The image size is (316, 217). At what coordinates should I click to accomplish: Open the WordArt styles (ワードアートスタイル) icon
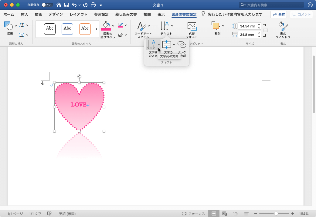[141, 27]
